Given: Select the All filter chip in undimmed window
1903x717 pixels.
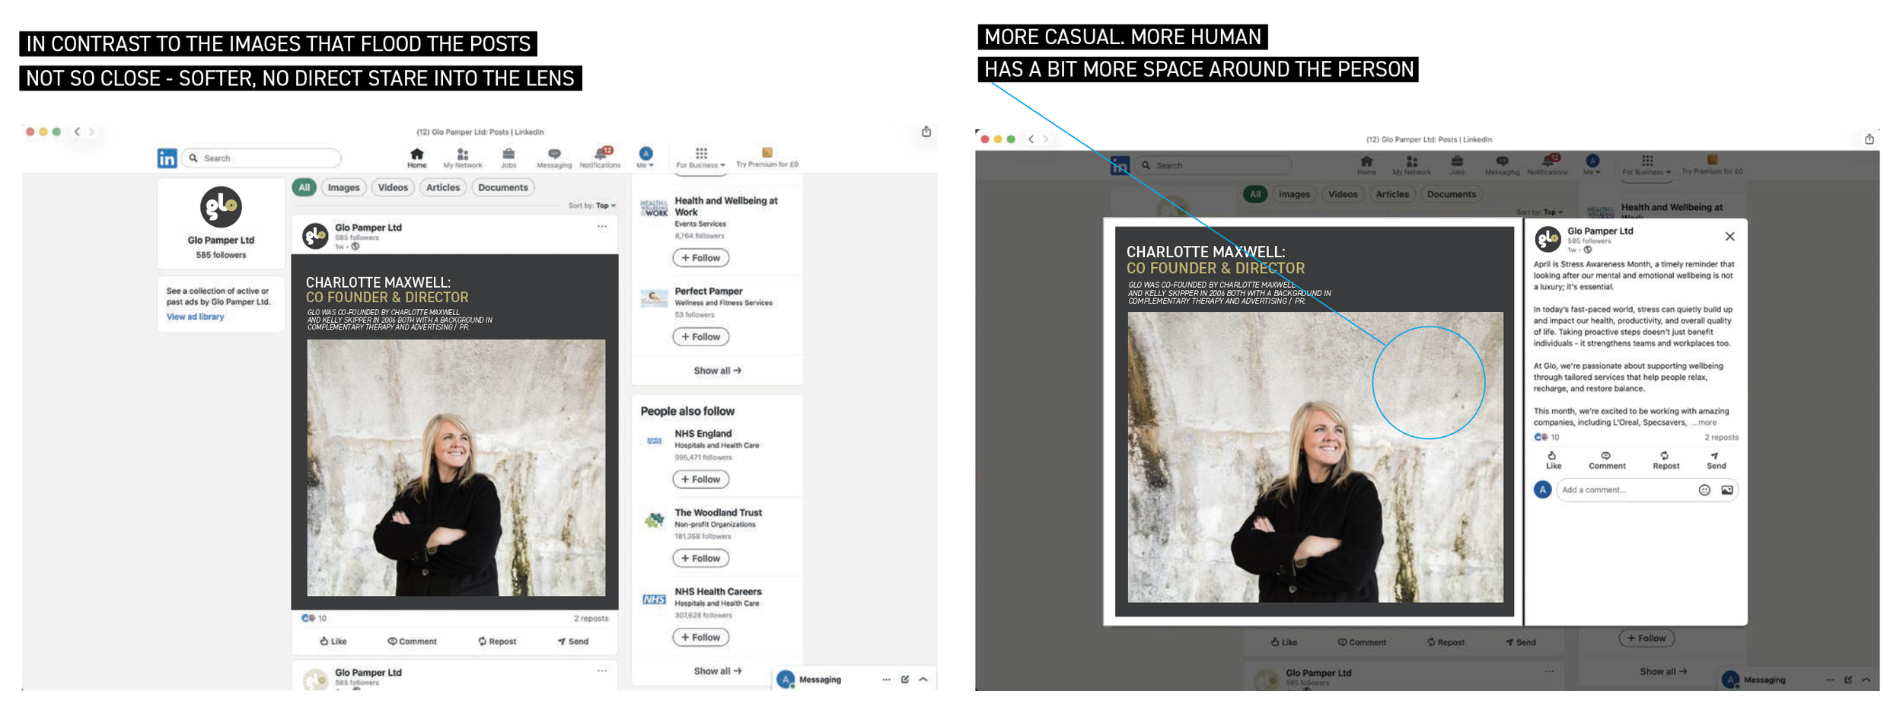Looking at the screenshot, I should pos(304,187).
